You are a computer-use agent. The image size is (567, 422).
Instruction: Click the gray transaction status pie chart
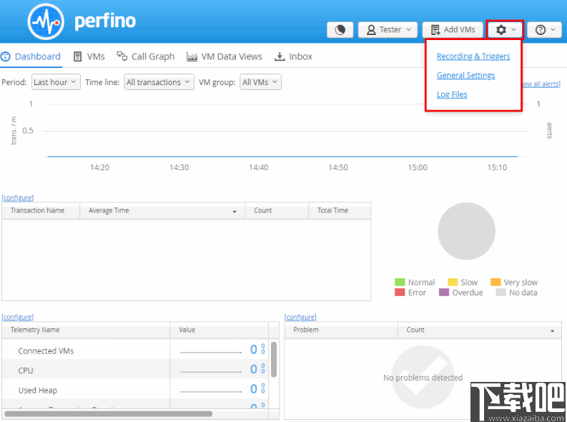[466, 231]
